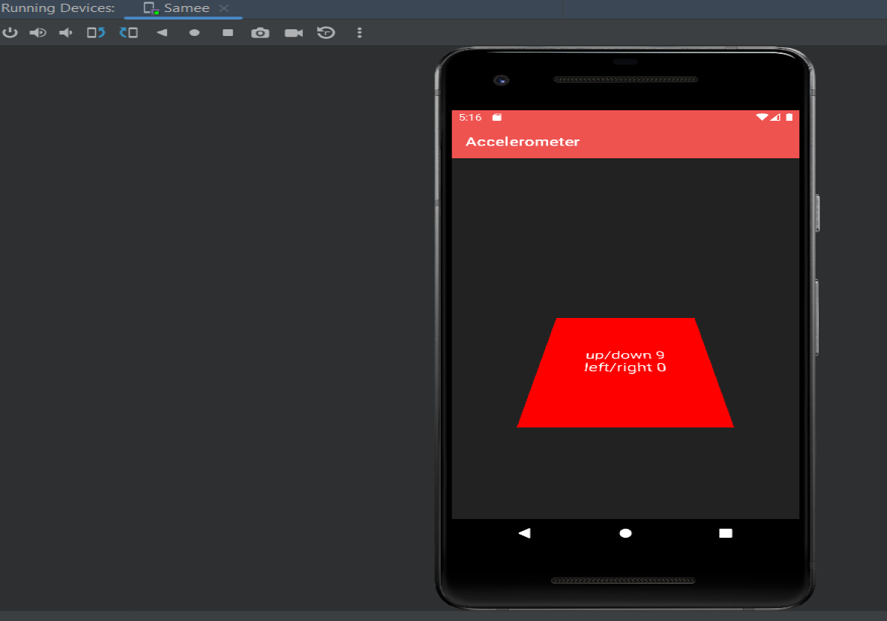
Task: Tap the phone's on-screen back button
Action: [524, 533]
